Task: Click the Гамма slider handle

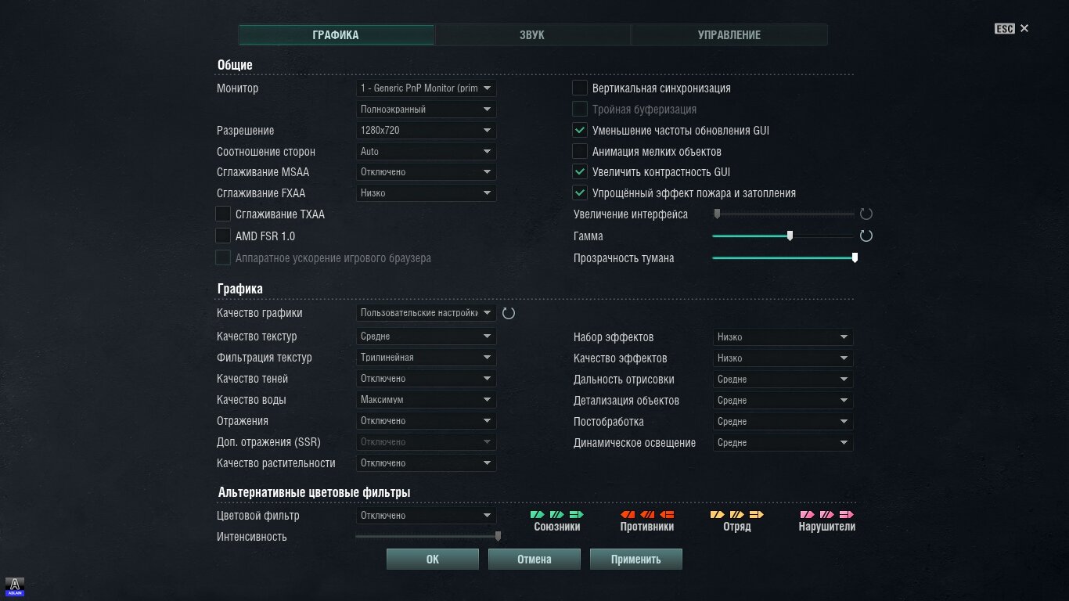Action: 790,236
